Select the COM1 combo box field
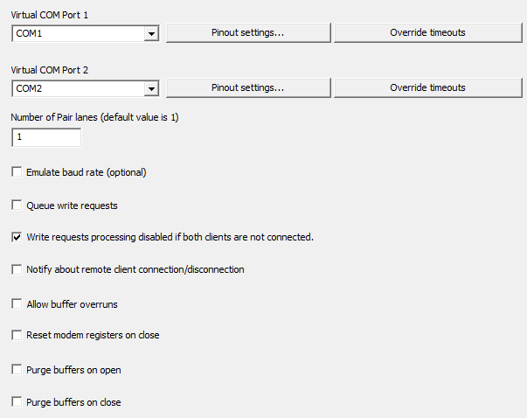527x418 pixels. 86,33
